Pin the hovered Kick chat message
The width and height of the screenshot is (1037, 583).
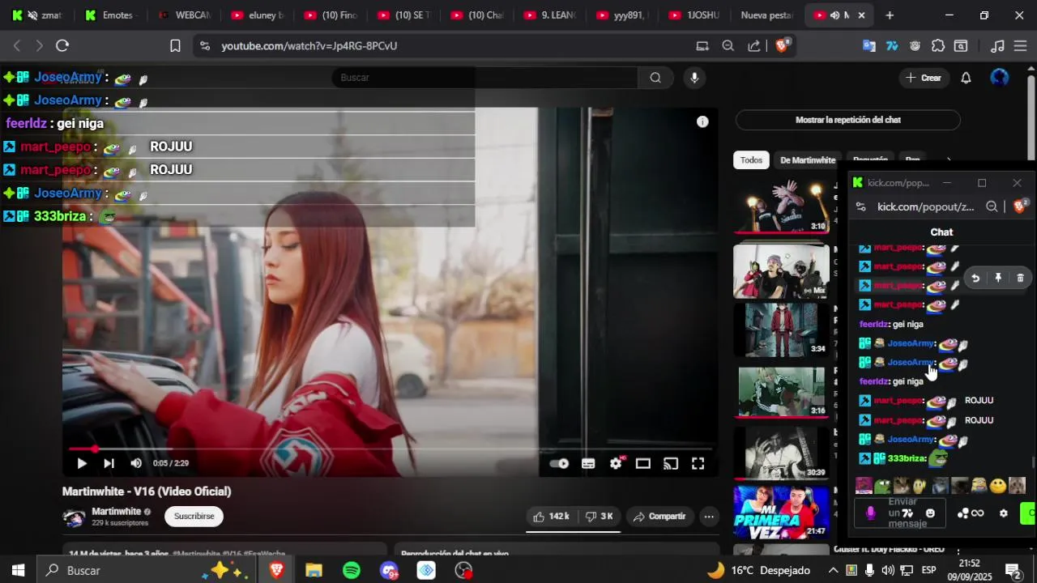(998, 278)
